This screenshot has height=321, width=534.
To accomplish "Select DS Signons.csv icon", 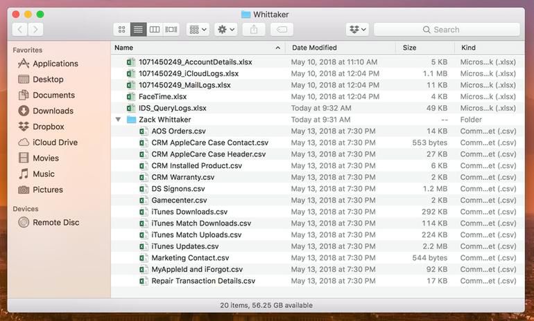I will 144,189.
